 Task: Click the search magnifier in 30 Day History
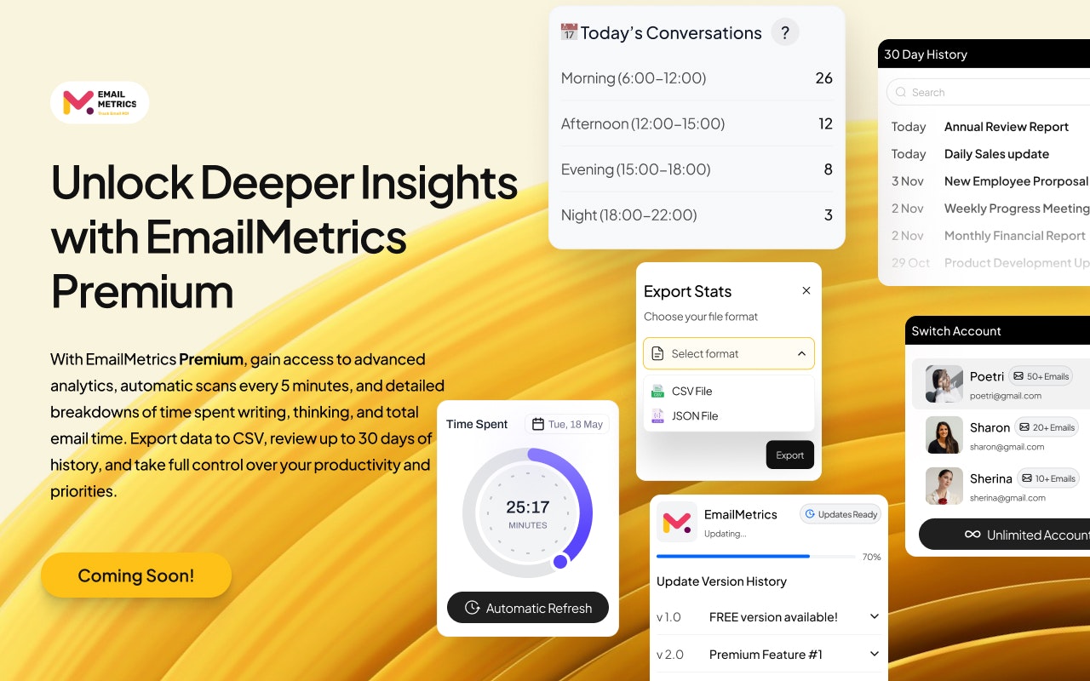click(901, 92)
